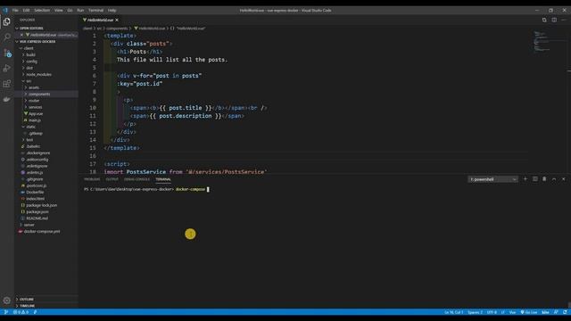Open errors and warnings count in status bar
Viewport: 571px width, 321px height.
click(21, 312)
